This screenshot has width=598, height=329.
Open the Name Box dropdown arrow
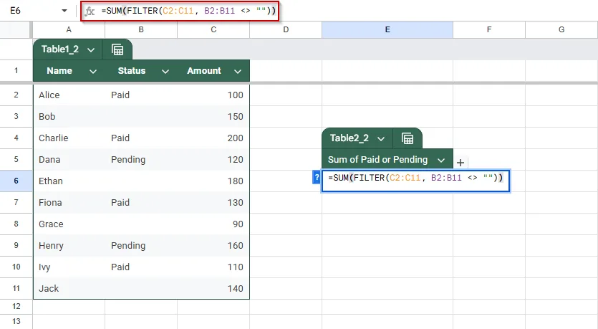pos(64,11)
